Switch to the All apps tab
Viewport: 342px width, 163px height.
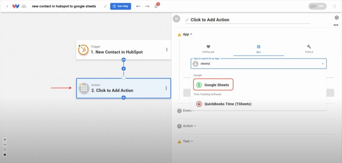[259, 49]
